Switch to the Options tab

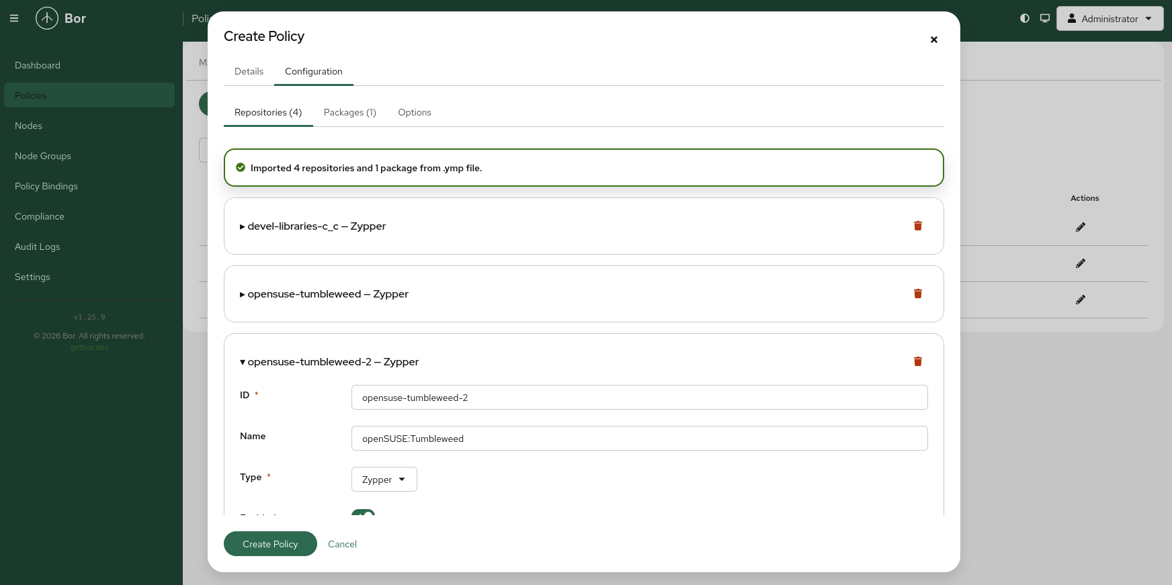point(415,112)
